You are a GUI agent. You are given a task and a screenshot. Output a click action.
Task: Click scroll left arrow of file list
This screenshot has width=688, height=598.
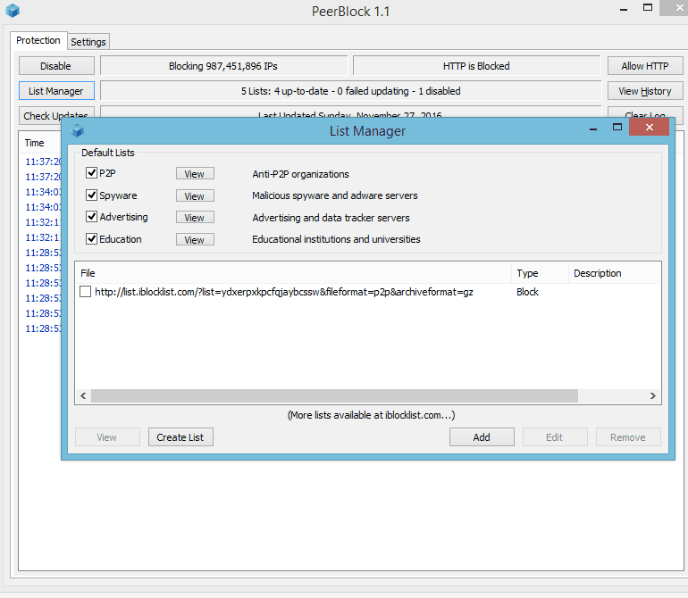[x=83, y=395]
